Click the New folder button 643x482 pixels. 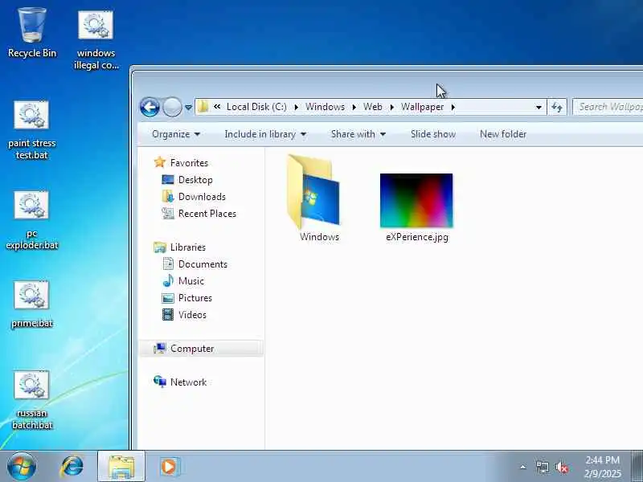pos(503,134)
